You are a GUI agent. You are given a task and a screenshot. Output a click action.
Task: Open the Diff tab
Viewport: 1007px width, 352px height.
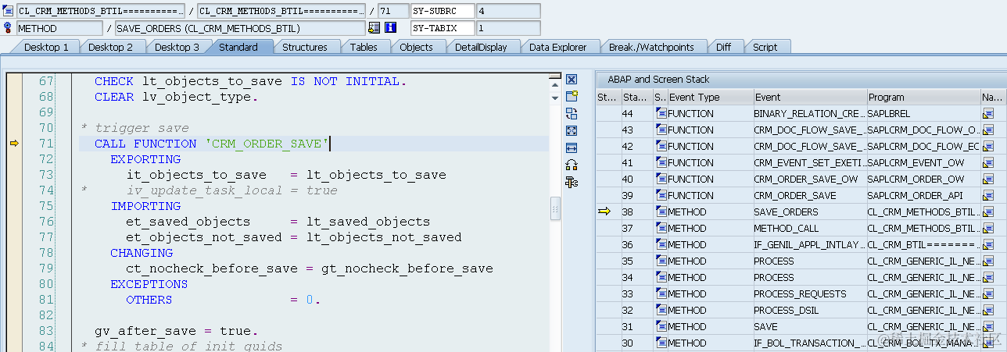click(723, 47)
